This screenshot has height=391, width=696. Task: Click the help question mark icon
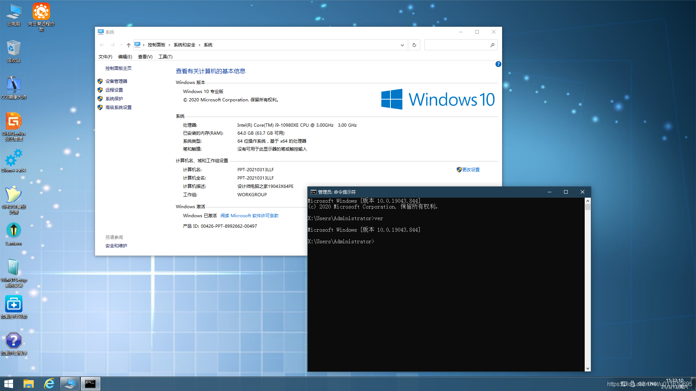tap(498, 64)
